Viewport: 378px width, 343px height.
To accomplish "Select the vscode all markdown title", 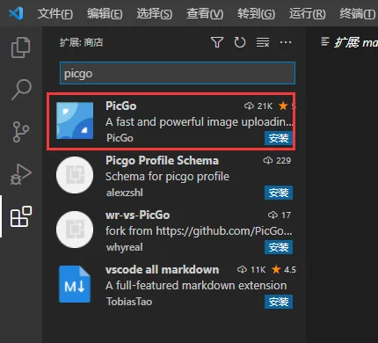I will 162,270.
